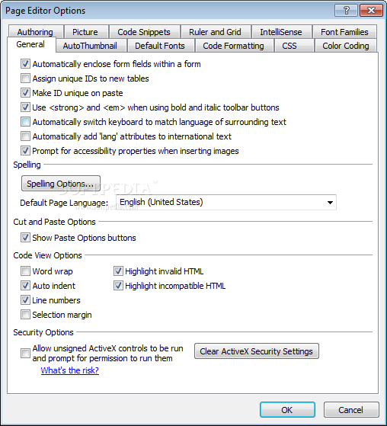Viewport: 387px width, 426px height.
Task: Click the Cancel button
Action: [x=351, y=410]
